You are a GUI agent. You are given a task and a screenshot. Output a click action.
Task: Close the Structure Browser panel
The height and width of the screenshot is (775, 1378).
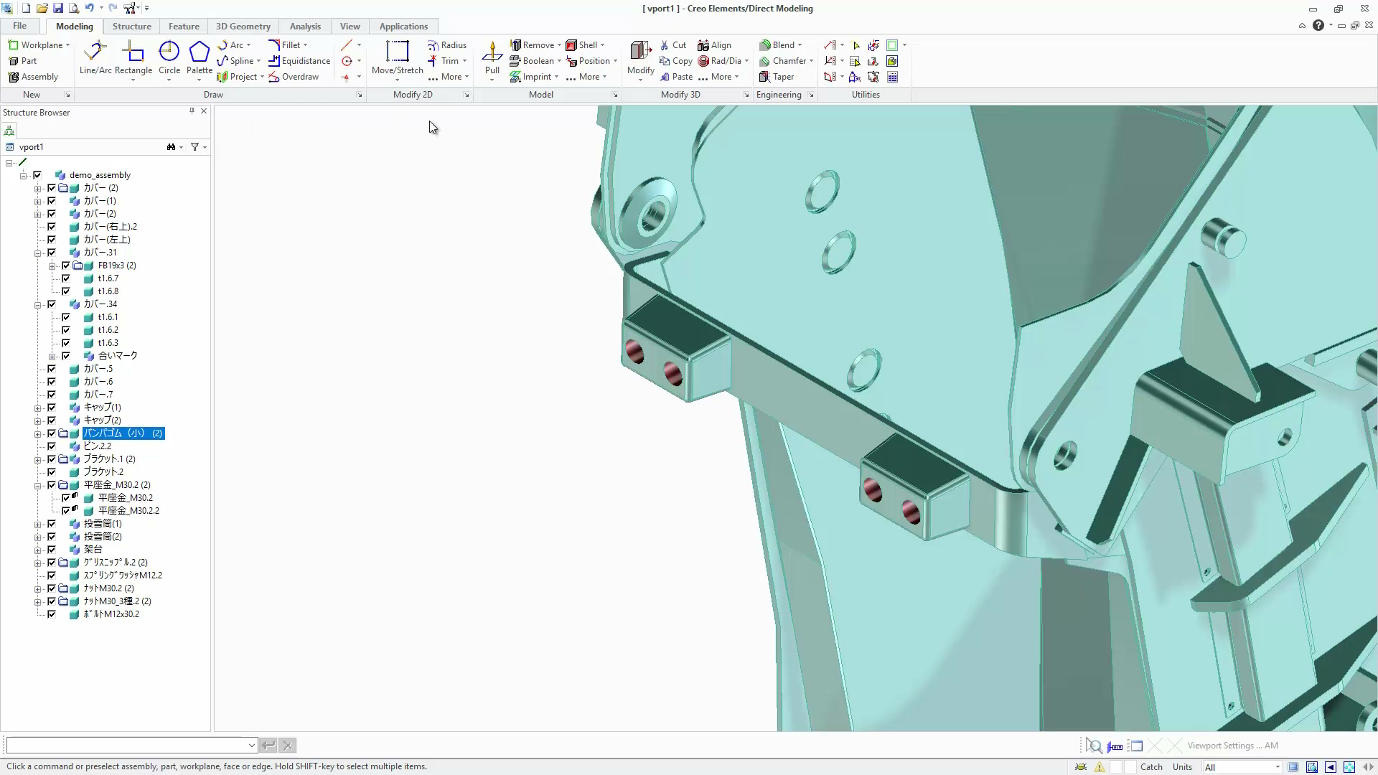tap(204, 111)
